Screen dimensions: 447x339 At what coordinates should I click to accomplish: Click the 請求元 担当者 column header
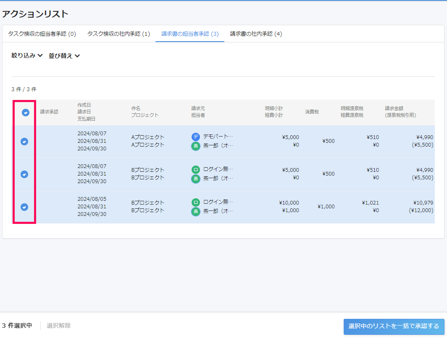(198, 112)
